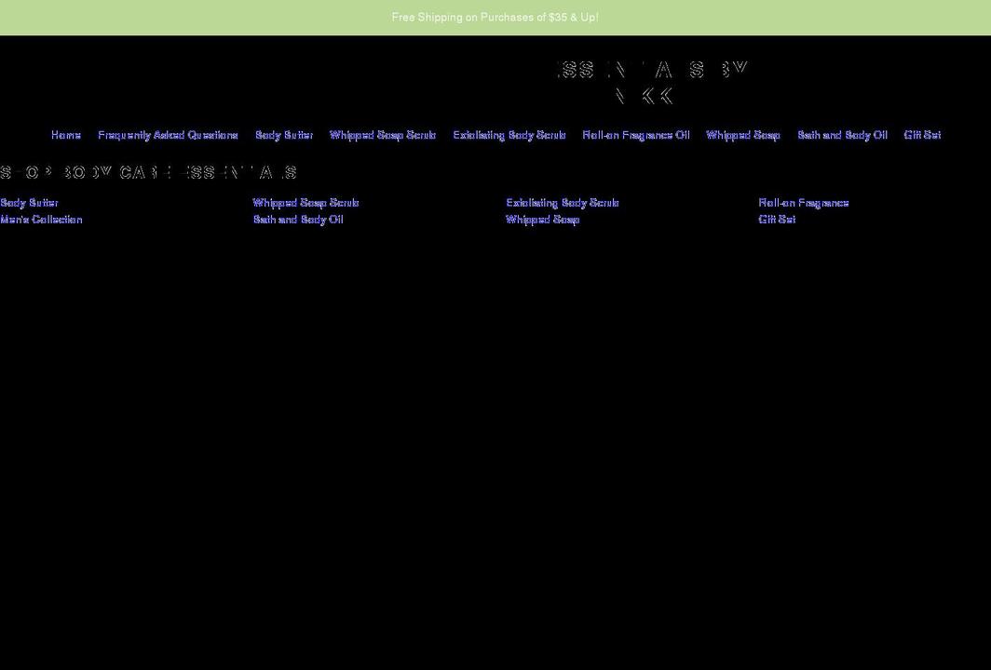Open the Whipped Soap collection link
This screenshot has width=991, height=670.
542,220
